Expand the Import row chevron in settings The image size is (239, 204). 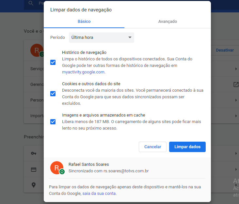(236, 116)
